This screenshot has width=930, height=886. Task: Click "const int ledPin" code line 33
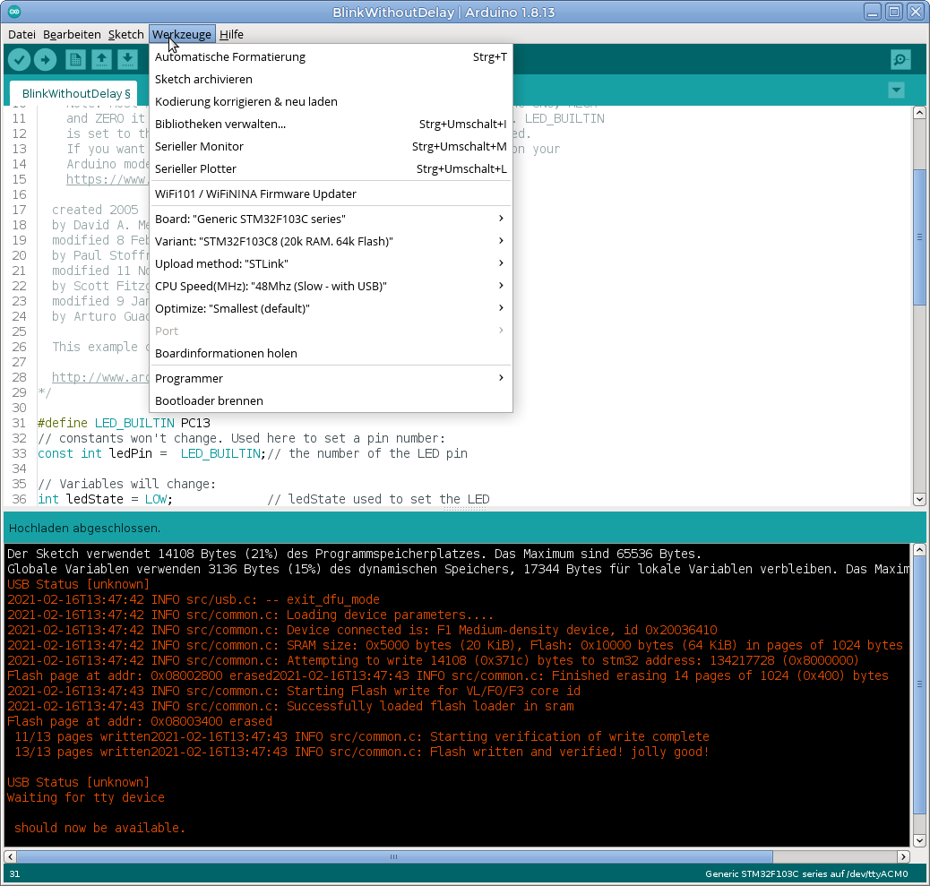tap(253, 453)
